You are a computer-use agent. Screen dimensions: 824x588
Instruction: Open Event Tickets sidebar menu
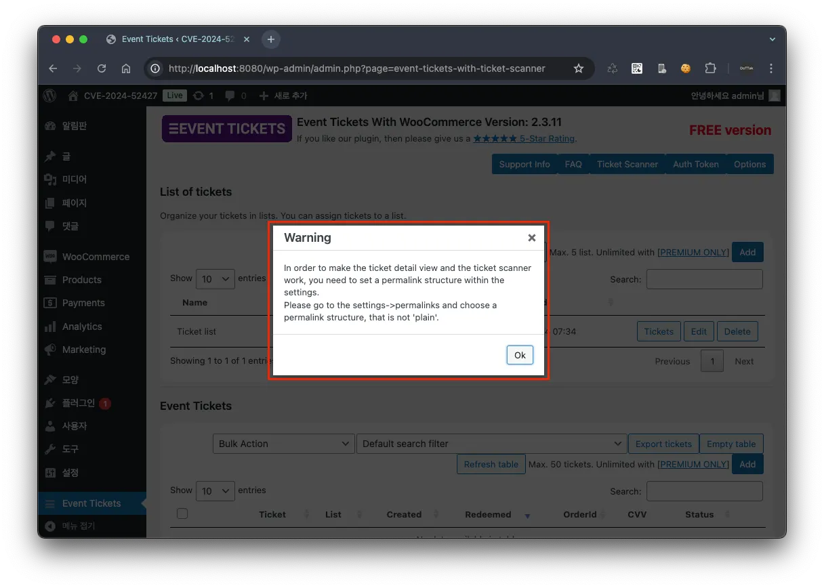[92, 503]
